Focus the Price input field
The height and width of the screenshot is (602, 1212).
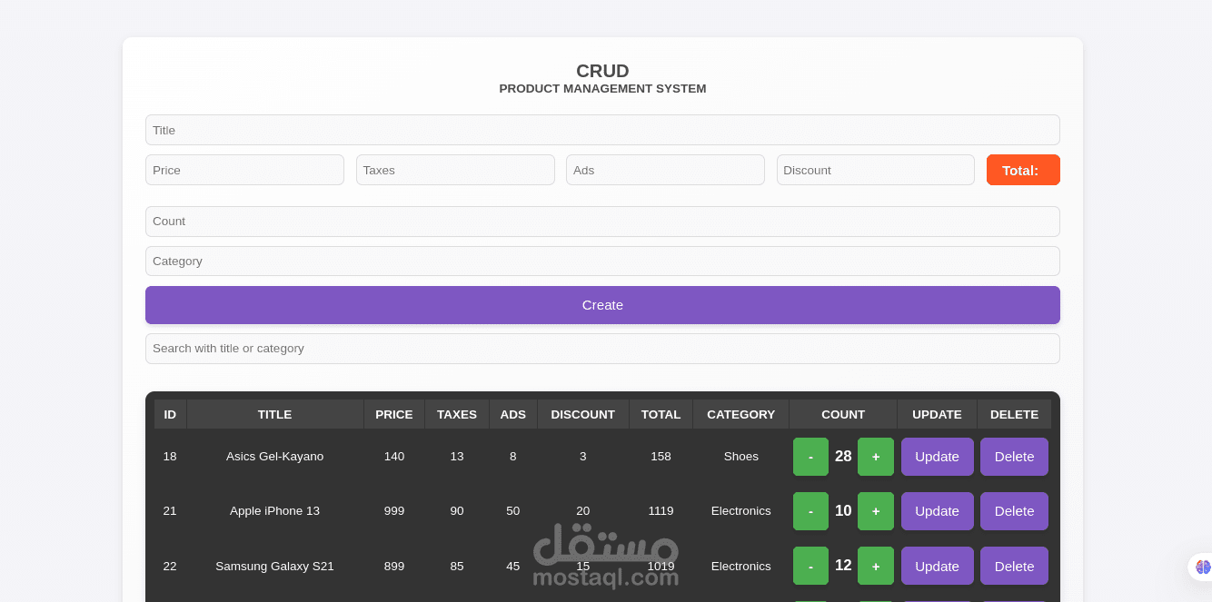[244, 170]
